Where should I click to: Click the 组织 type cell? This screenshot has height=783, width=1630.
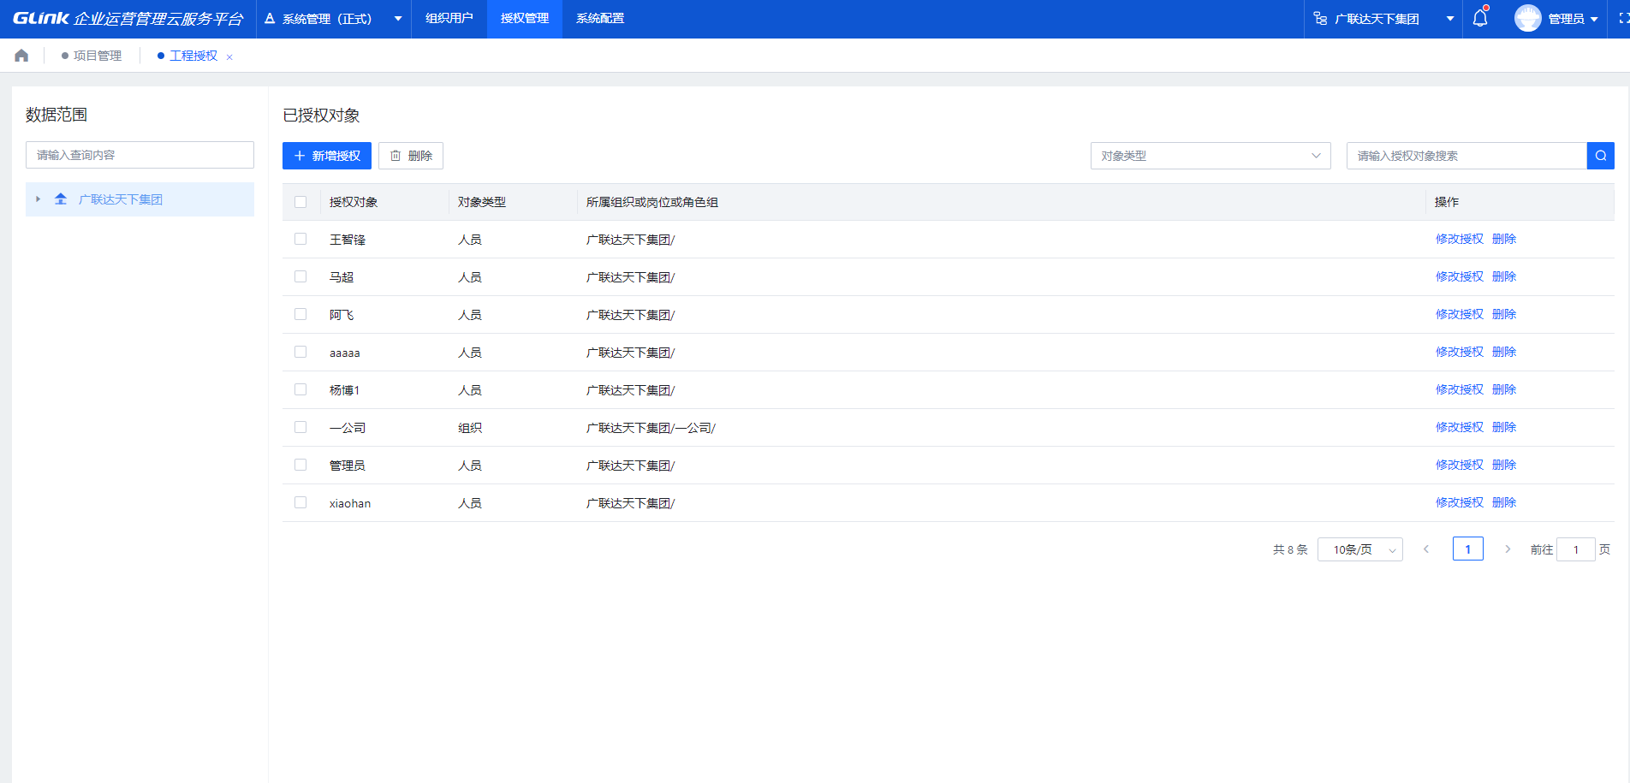470,428
